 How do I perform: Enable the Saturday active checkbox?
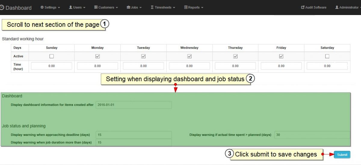pos(327,56)
